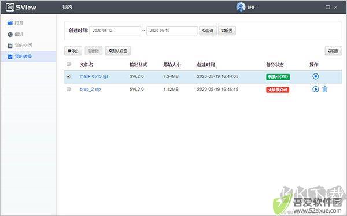Click the 创建时间 column header
347x216 pixels.
click(x=206, y=65)
